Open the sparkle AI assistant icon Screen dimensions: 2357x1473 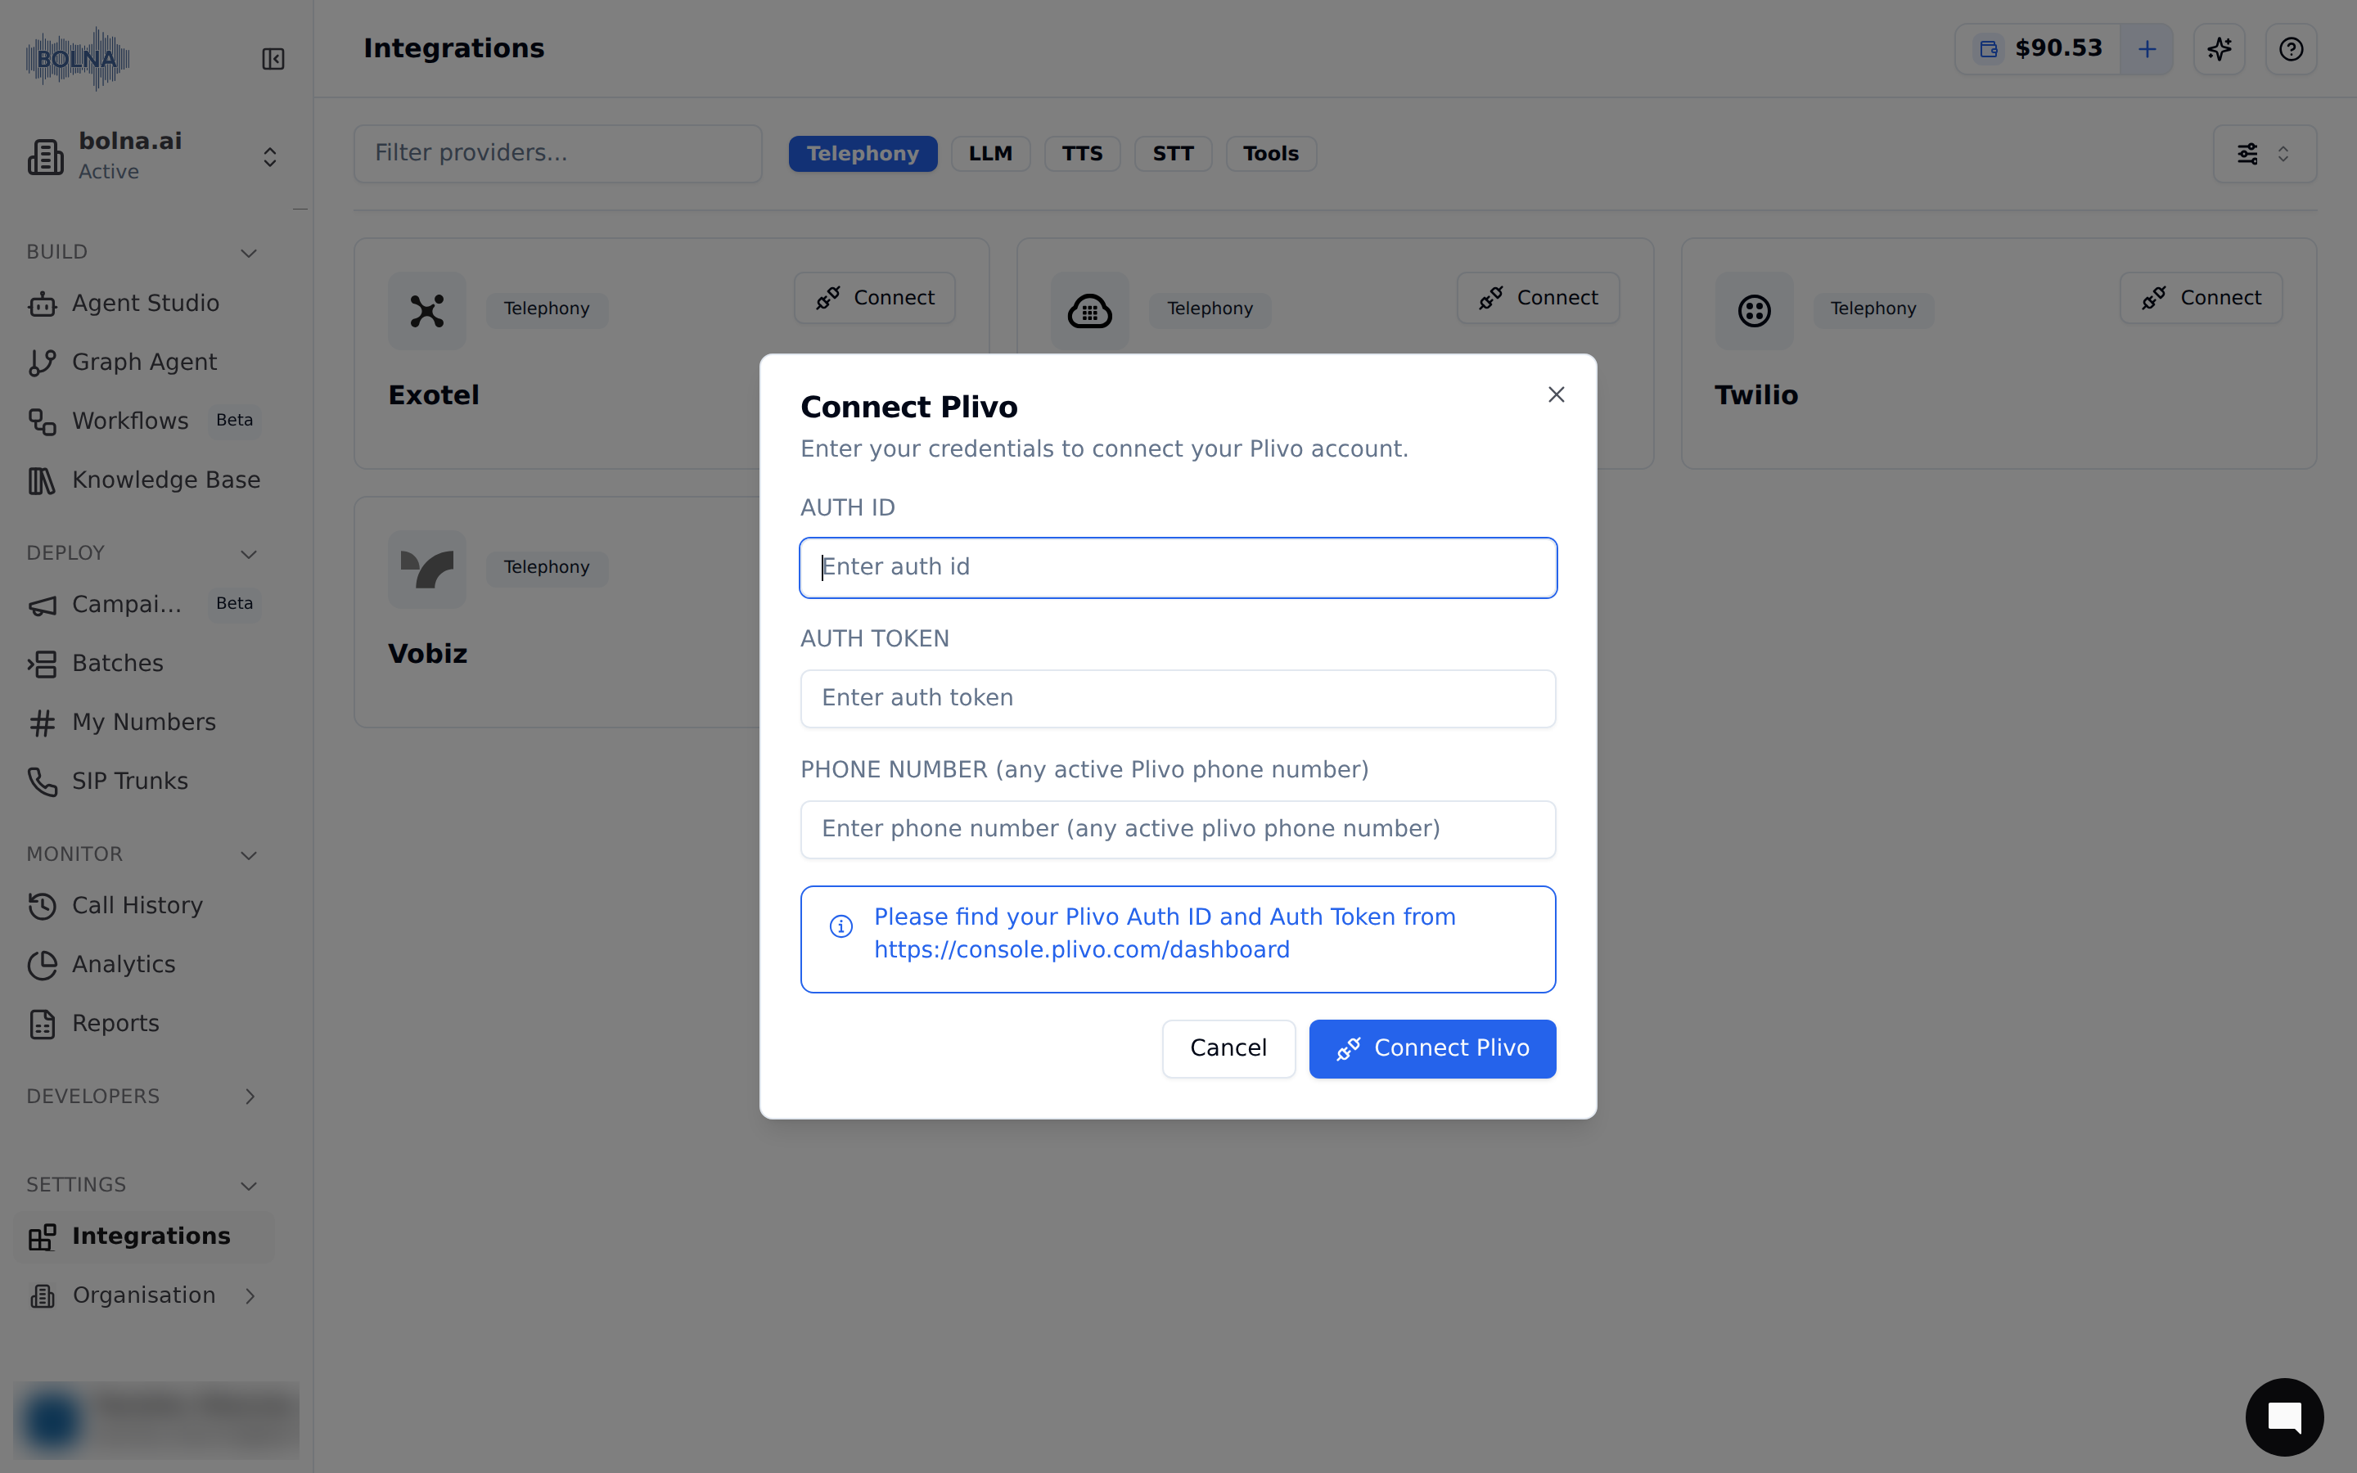click(2219, 49)
